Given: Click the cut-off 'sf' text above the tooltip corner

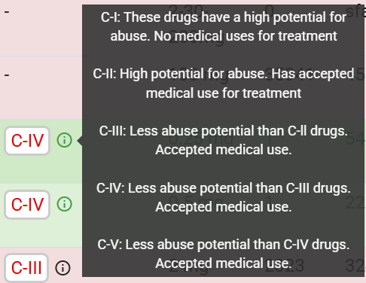Looking at the screenshot, I should coord(355,10).
